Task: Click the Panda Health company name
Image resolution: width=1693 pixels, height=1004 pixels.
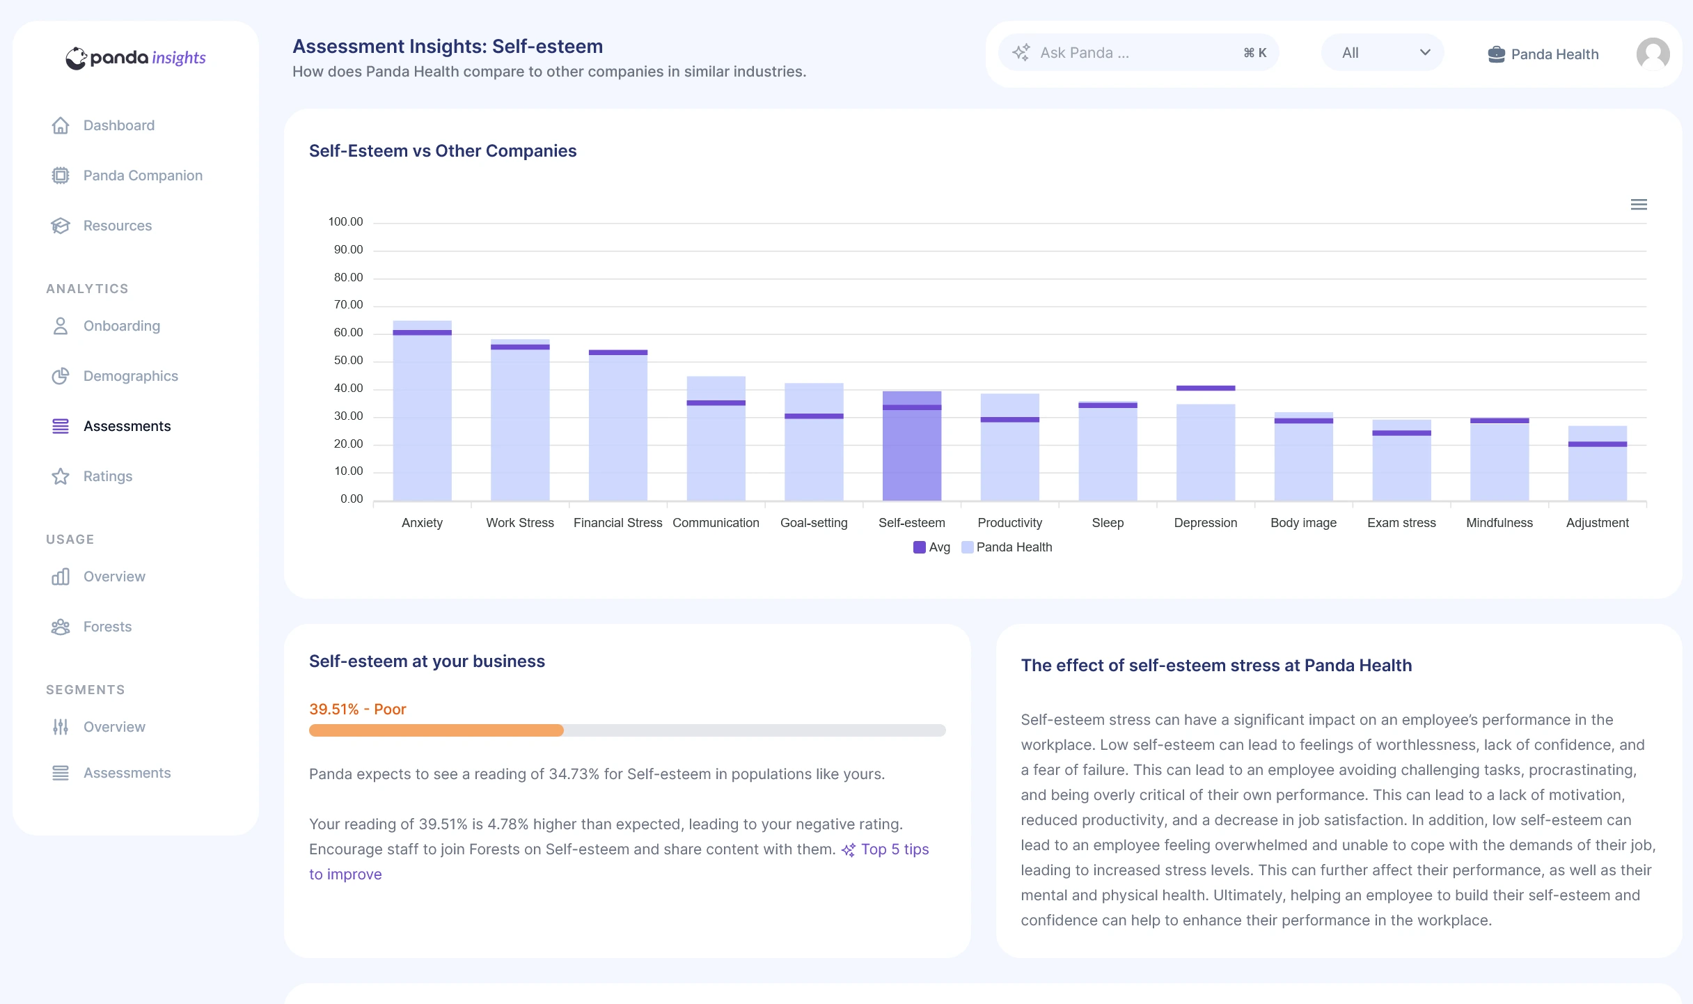Action: (x=1554, y=54)
